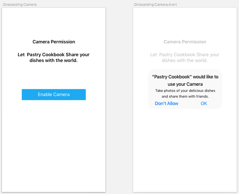Click black 'Let Pastry Cookbook Share your dishes' text

click(x=54, y=57)
